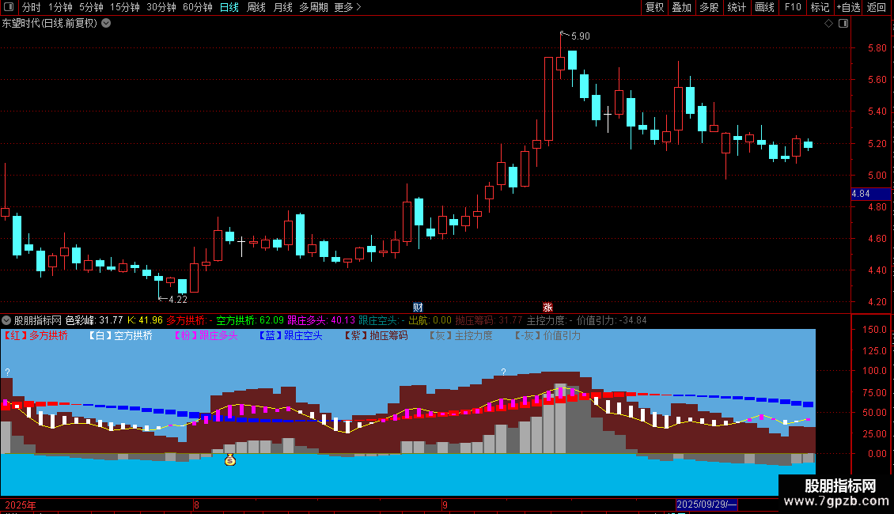Click the 财 financial marker on the chart
Screen dimensions: 894x514
[x=418, y=307]
